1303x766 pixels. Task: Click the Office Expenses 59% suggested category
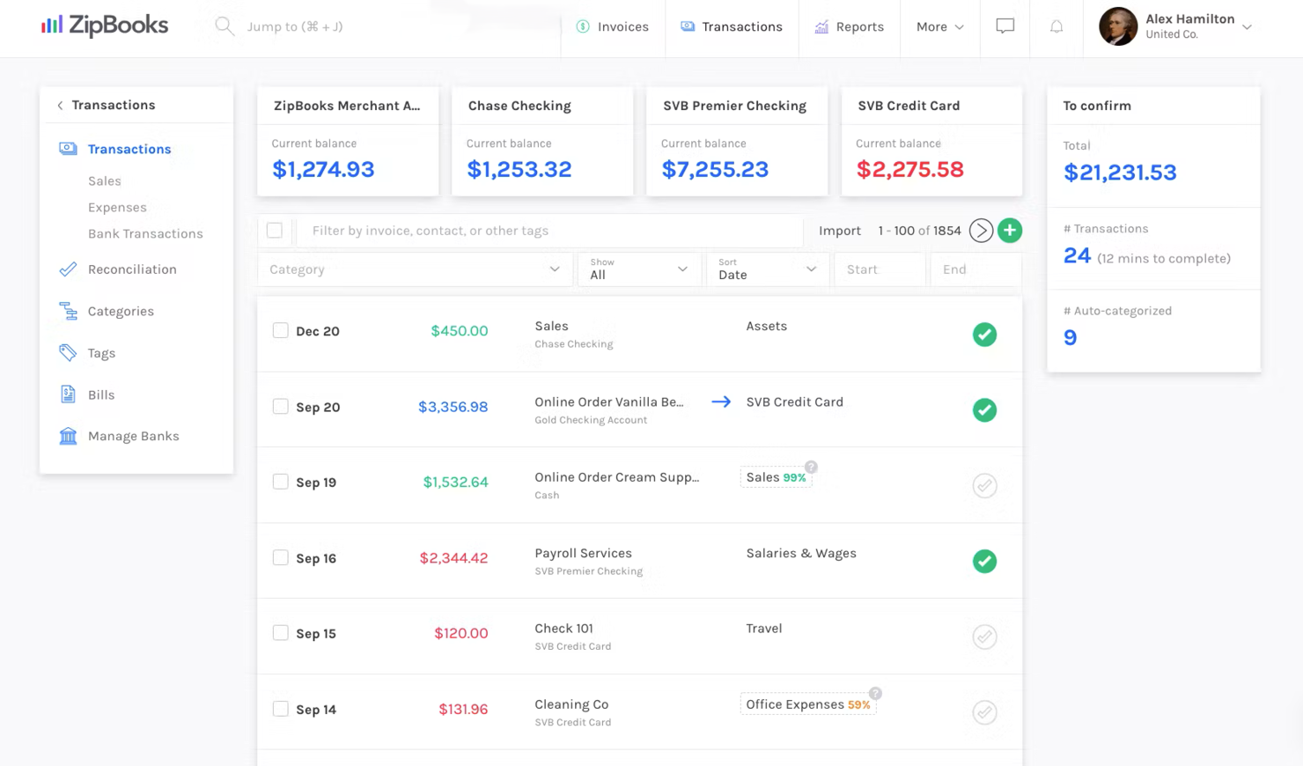pos(808,704)
